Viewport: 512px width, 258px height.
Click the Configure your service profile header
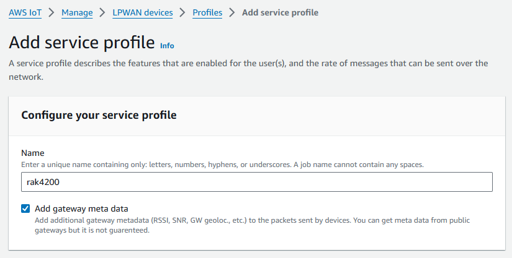pos(99,115)
